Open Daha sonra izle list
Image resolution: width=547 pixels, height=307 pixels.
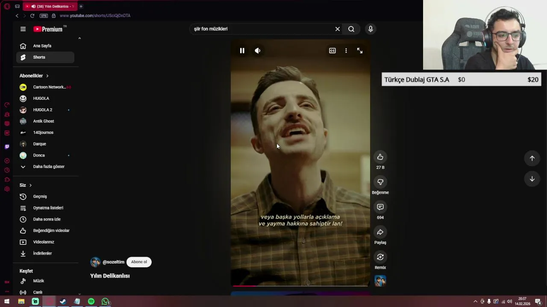point(45,219)
